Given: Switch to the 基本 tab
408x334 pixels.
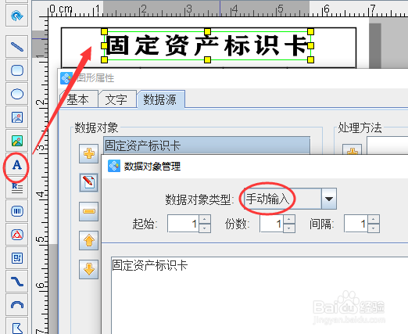Looking at the screenshot, I should point(78,99).
